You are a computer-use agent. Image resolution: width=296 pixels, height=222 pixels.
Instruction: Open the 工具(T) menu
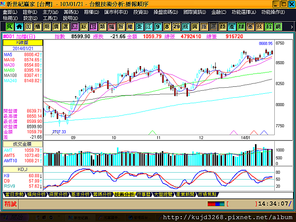pos(50,18)
